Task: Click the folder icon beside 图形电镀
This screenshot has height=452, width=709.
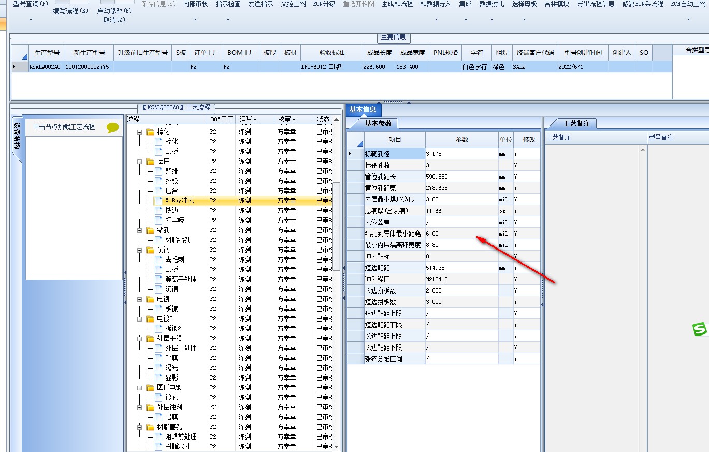Action: coord(150,388)
